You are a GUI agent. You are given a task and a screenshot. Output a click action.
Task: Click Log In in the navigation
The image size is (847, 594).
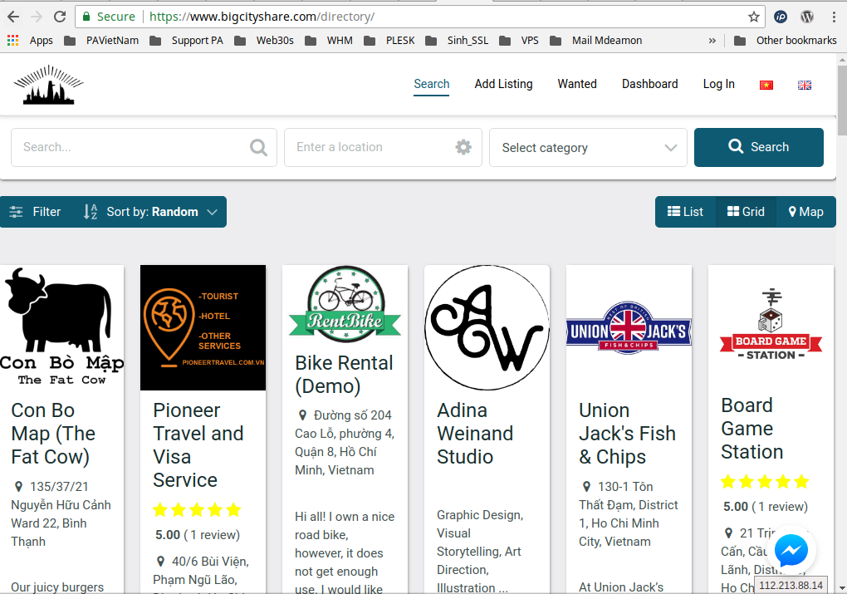[718, 84]
